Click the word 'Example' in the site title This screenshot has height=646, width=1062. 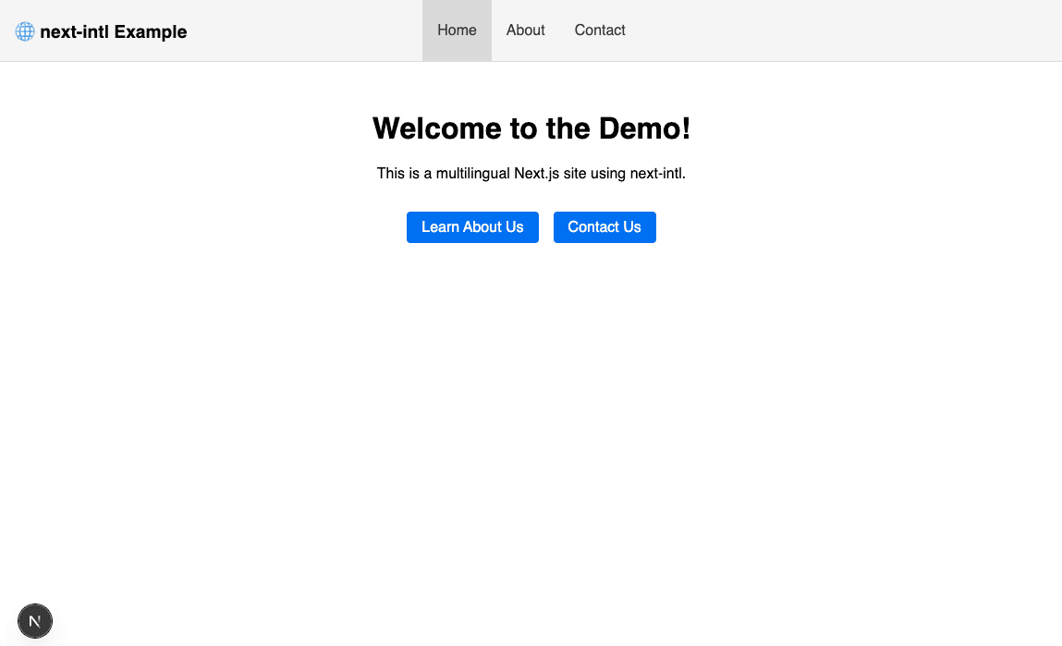(151, 32)
